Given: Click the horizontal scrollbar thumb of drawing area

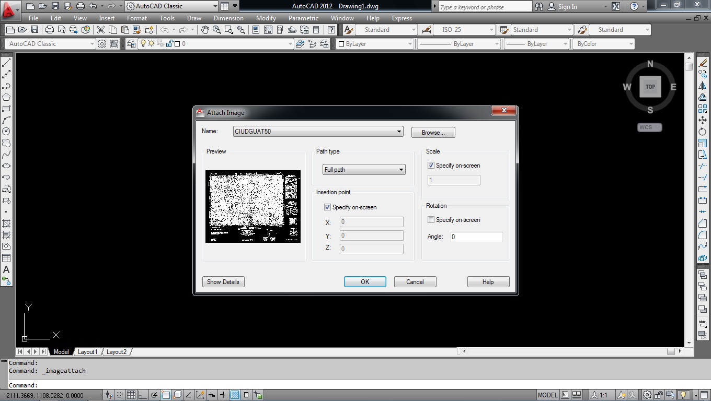Looking at the screenshot, I should point(671,351).
